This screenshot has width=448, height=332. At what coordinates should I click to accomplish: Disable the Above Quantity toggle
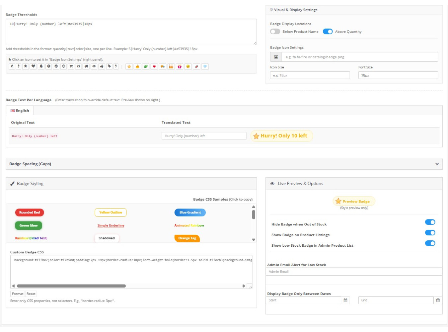point(328,32)
